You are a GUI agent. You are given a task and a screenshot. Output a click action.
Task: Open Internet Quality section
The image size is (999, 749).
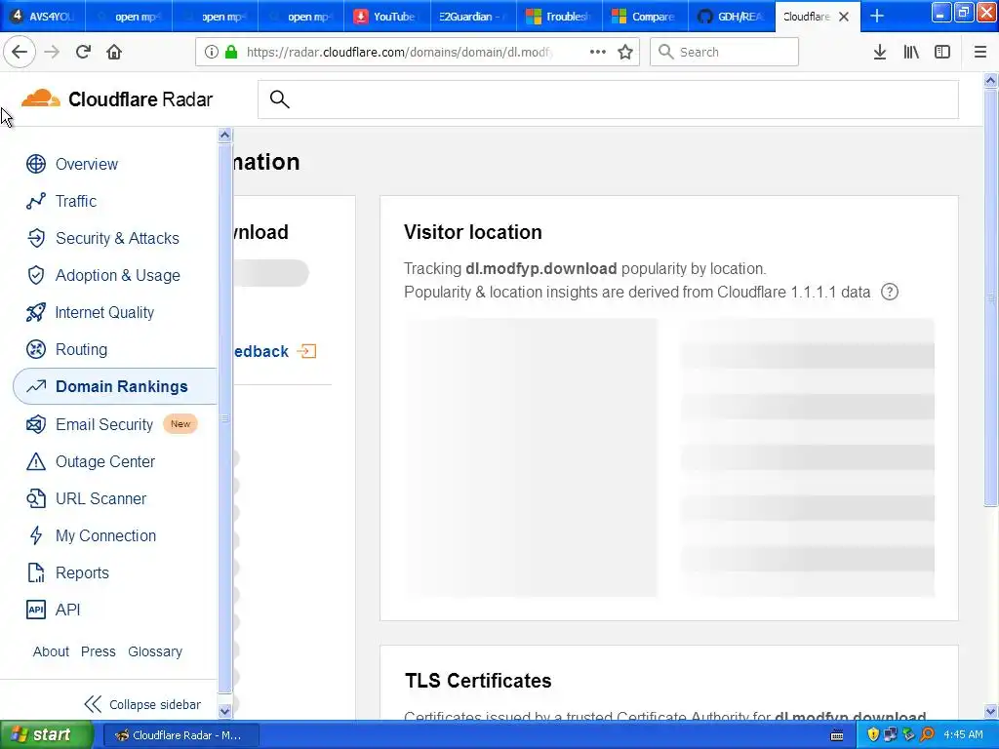click(104, 312)
